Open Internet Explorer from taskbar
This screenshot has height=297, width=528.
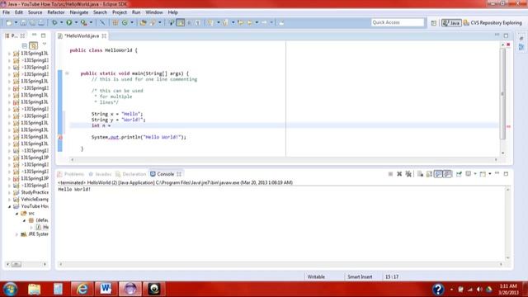(x=82, y=289)
